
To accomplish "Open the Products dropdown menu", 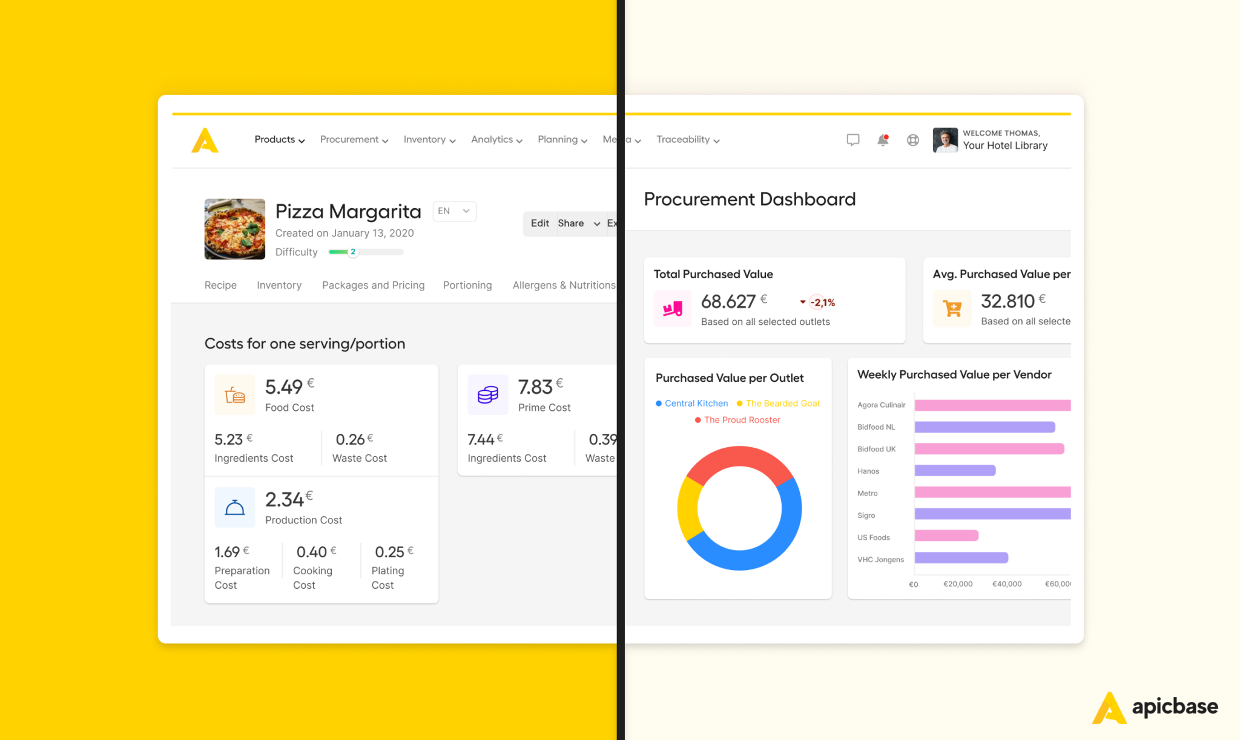I will [x=279, y=140].
